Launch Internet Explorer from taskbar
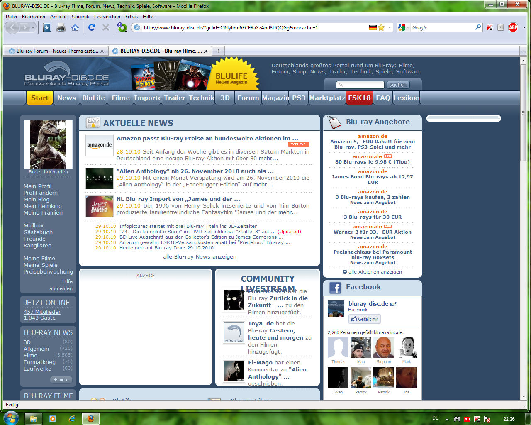 (72, 418)
